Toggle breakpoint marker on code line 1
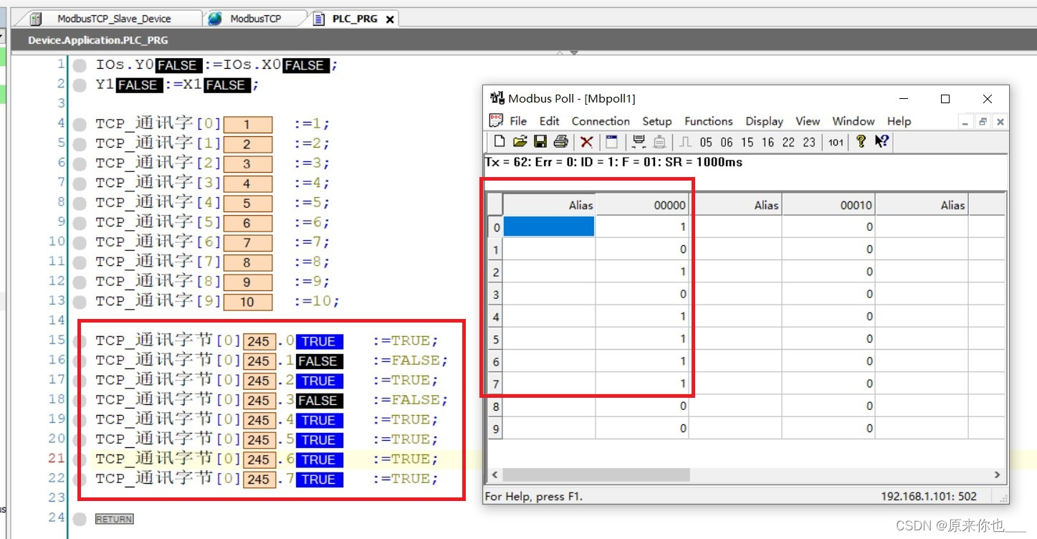Viewport: 1037px width, 539px height. pyautogui.click(x=80, y=65)
